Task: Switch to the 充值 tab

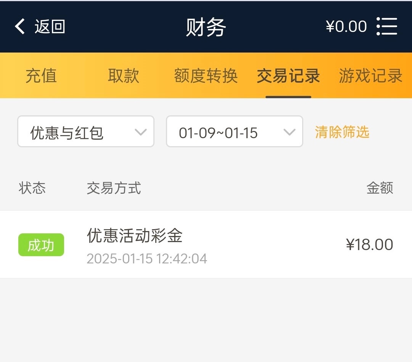Action: 41,76
